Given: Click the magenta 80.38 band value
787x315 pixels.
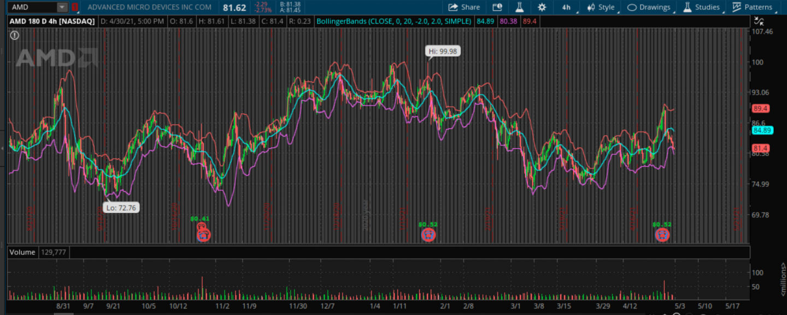Looking at the screenshot, I should click(x=509, y=21).
